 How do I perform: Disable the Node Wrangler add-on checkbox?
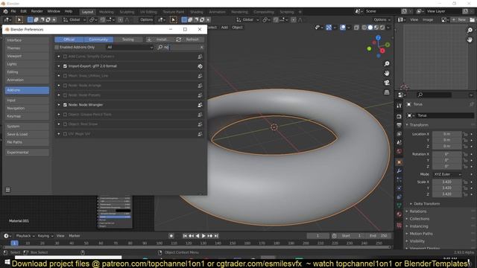pyautogui.click(x=65, y=105)
